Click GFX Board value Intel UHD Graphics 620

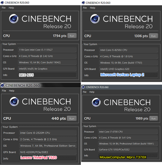tap(128, 69)
